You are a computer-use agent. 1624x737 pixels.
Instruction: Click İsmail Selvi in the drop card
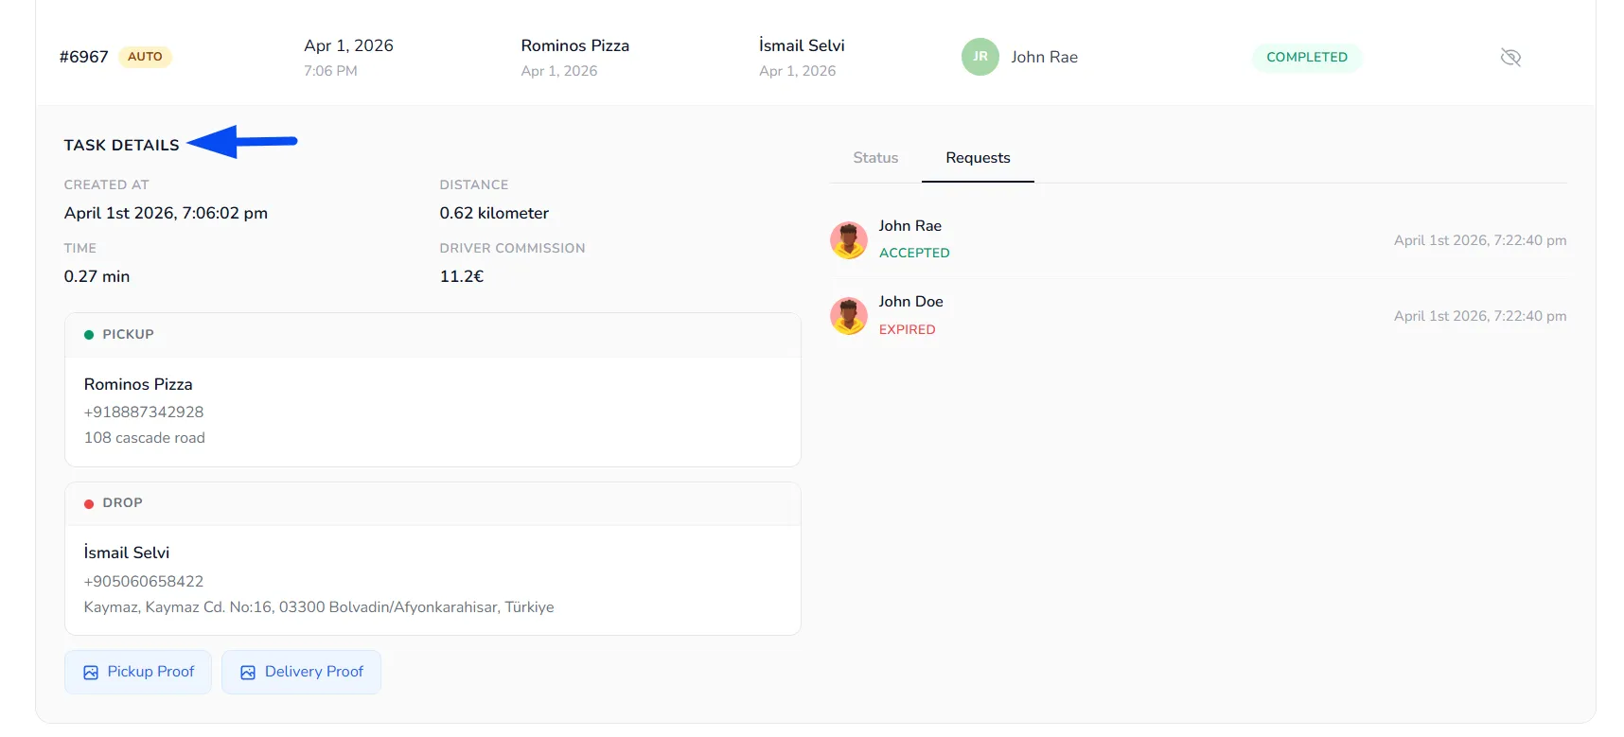pyautogui.click(x=127, y=553)
